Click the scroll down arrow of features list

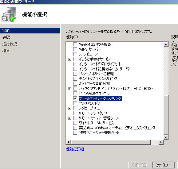[166, 137]
